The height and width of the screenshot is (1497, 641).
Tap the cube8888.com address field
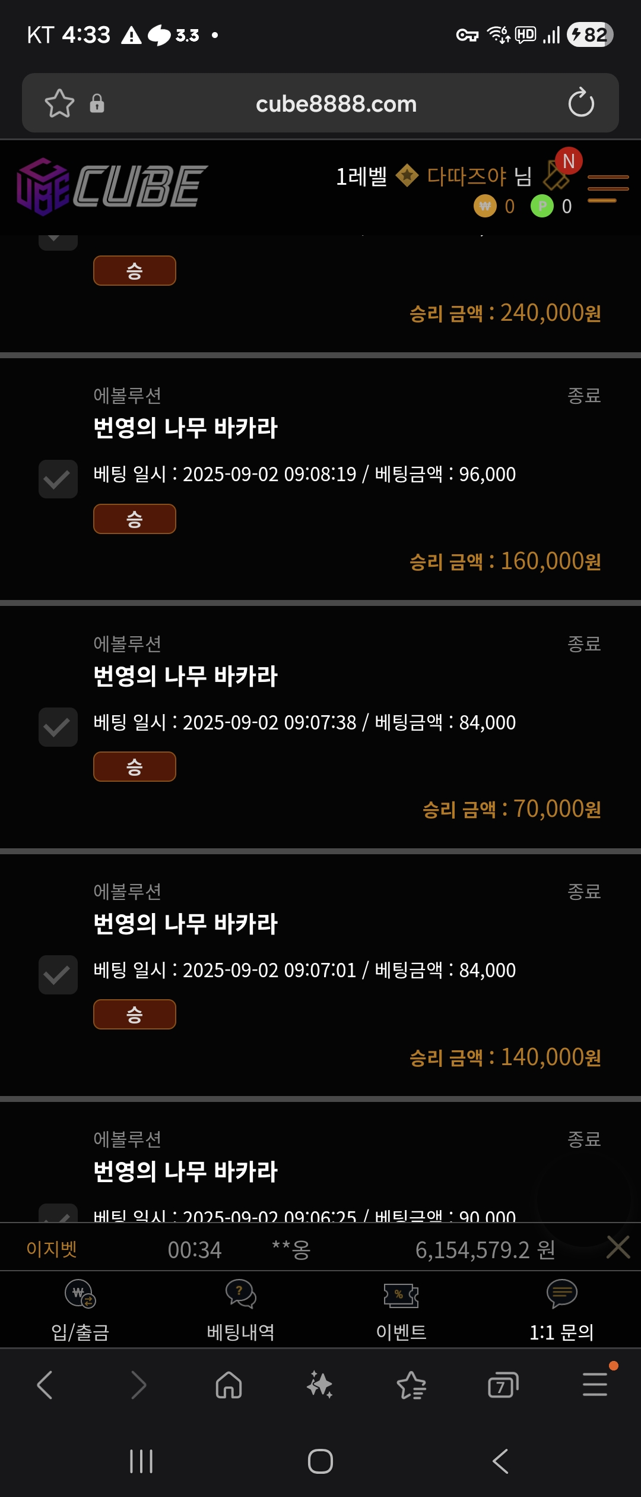336,104
